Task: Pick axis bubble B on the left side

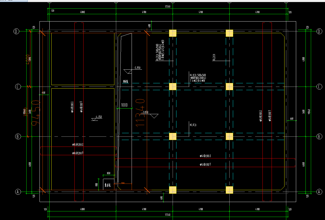Action: point(18,136)
